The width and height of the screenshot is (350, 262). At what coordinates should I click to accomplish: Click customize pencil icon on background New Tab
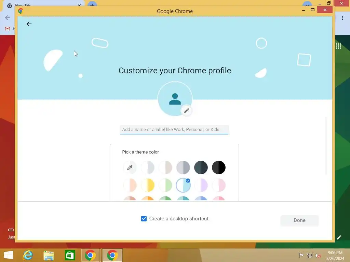pos(339,237)
